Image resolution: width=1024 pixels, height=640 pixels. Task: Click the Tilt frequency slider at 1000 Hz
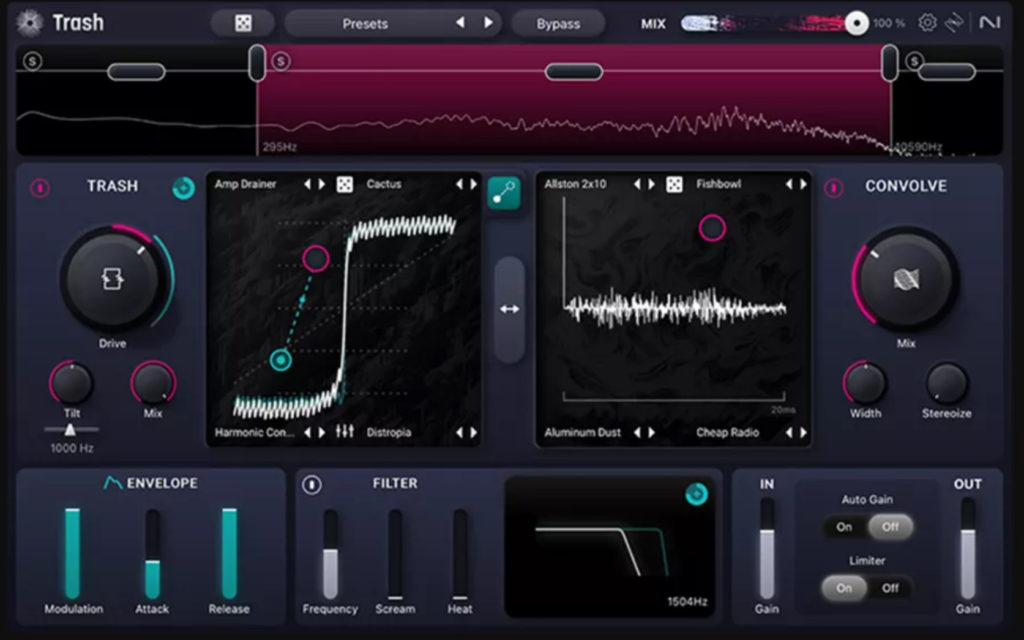pos(70,429)
